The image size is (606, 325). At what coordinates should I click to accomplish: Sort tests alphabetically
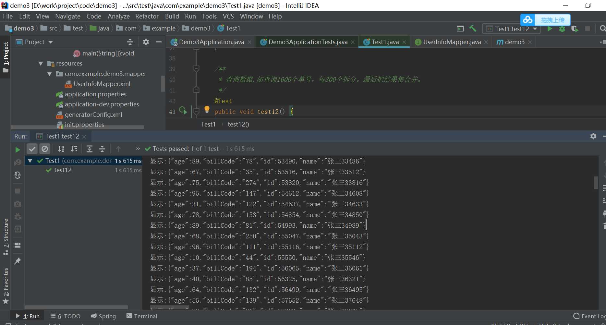pyautogui.click(x=61, y=149)
